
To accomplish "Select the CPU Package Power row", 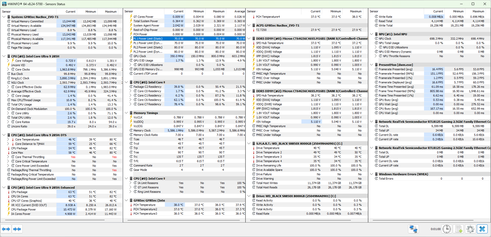I will pos(23,209).
